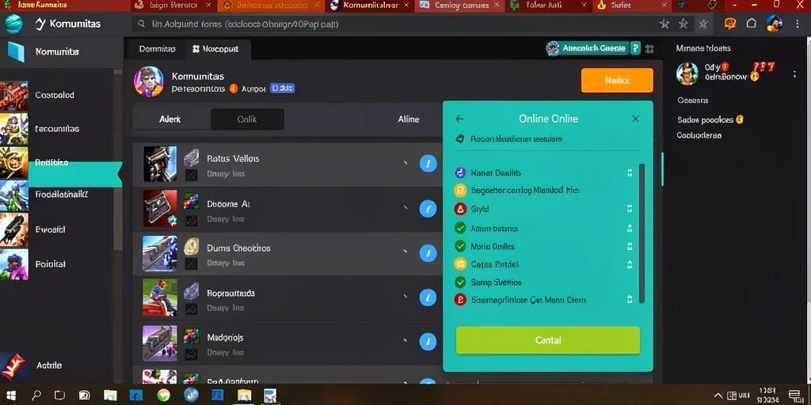Image resolution: width=811 pixels, height=405 pixels.
Task: Expand the chevron on Ropraultada row
Action: [x=405, y=297]
